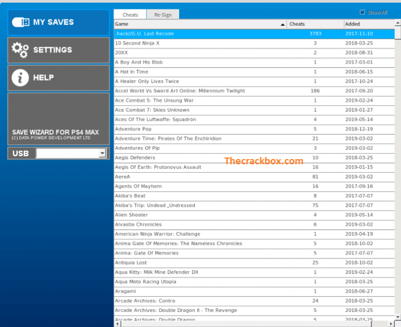This screenshot has height=327, width=401.
Task: Click added date 2018-06-27
Action: point(359,291)
